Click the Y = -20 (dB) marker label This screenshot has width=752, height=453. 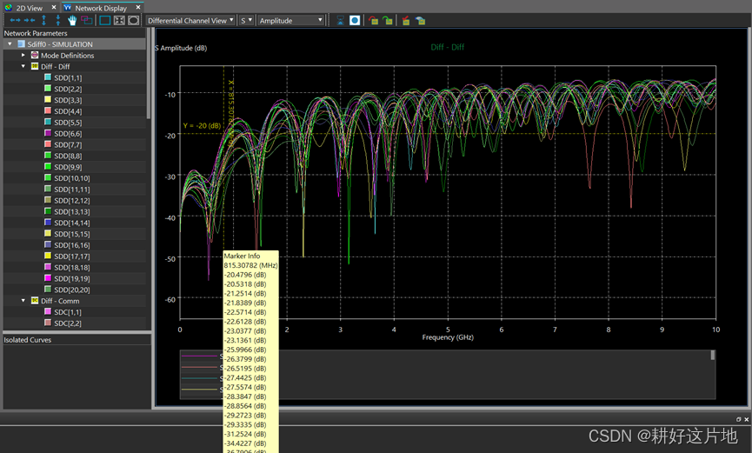[202, 126]
